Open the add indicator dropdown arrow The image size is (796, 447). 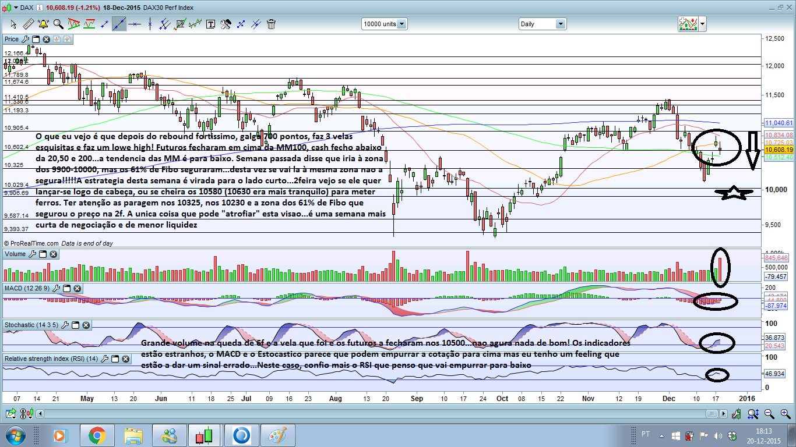coord(703,24)
